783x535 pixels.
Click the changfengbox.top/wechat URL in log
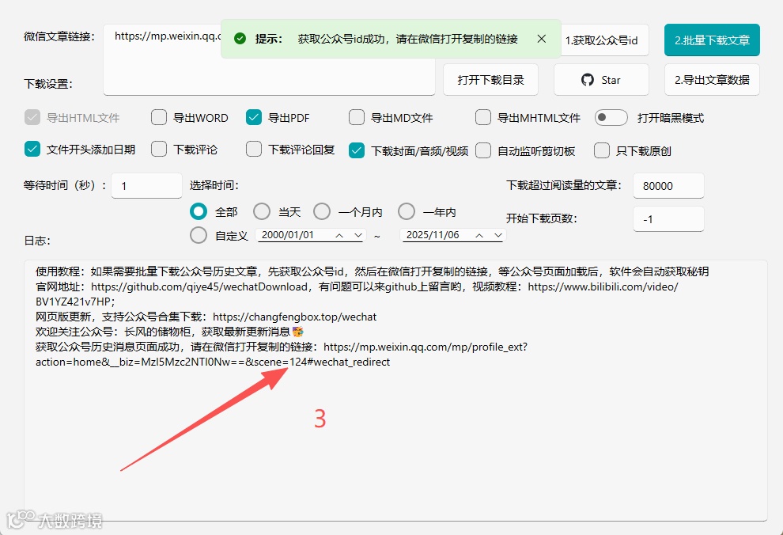tap(295, 317)
